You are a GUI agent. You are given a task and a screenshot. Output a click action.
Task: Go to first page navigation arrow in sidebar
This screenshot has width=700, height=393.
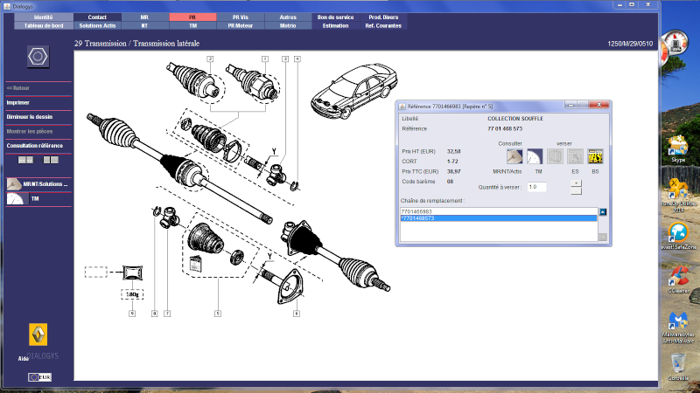point(22,160)
